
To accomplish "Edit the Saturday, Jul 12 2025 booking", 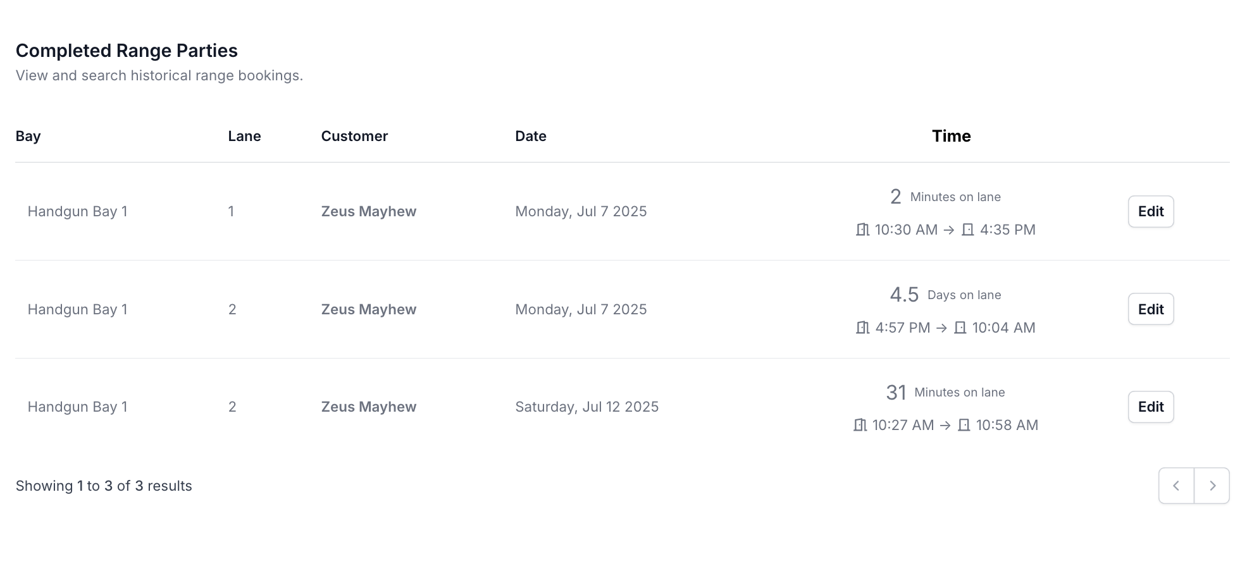I will point(1151,407).
